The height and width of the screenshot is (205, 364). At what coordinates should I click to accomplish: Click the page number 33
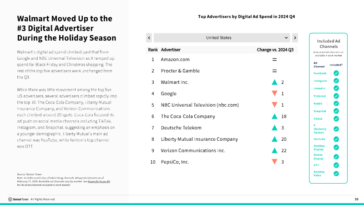(356, 199)
